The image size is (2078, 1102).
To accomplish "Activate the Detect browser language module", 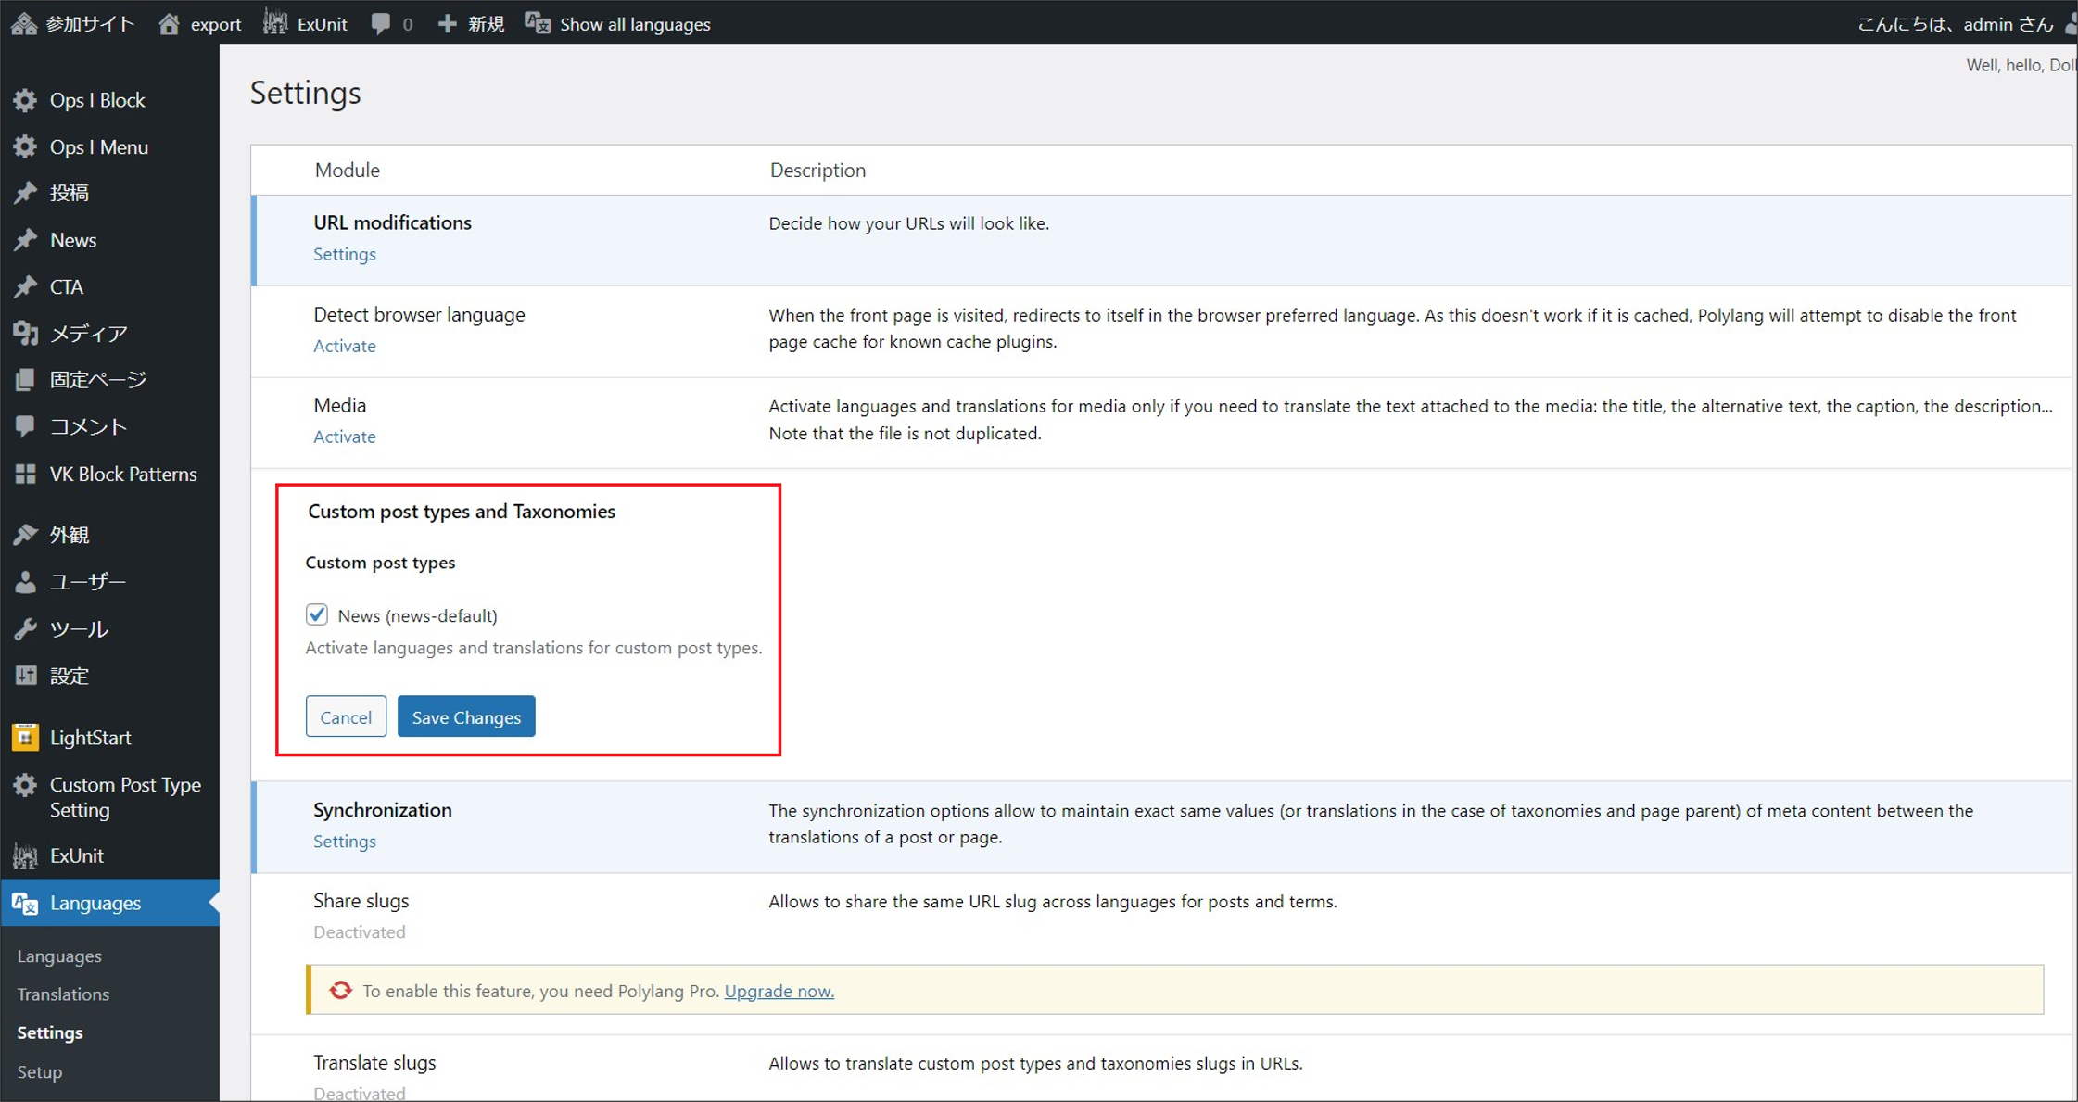I will pos(344,346).
